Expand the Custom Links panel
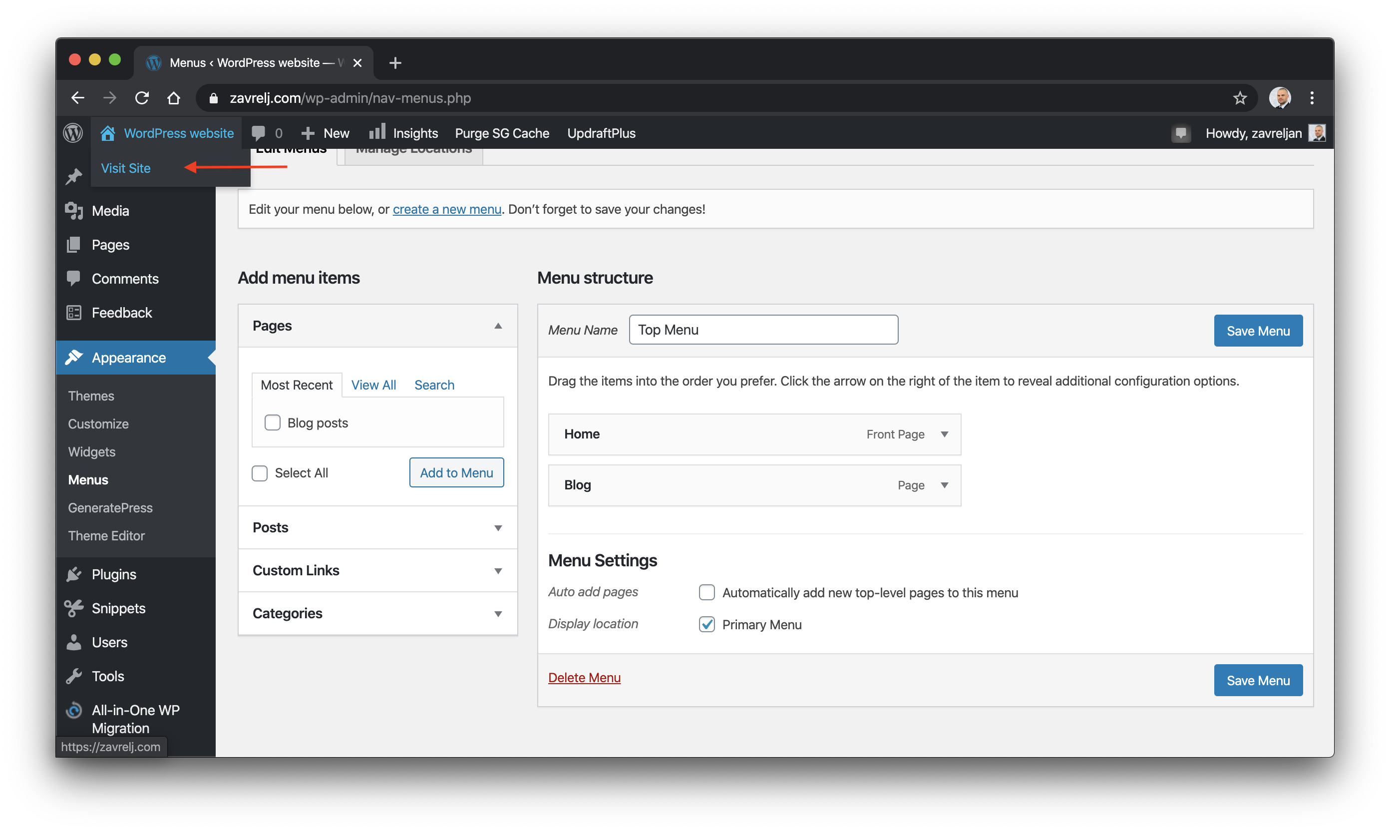Viewport: 1390px width, 831px height. click(x=378, y=570)
